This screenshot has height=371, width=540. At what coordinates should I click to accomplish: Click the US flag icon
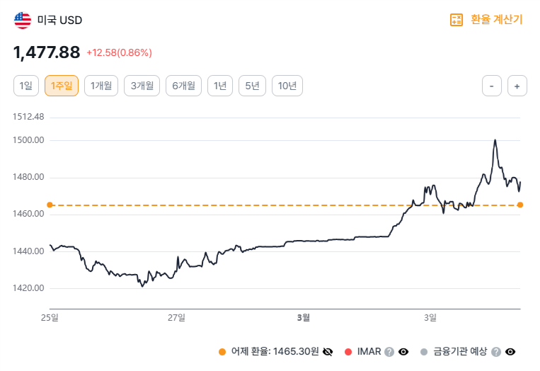click(23, 20)
